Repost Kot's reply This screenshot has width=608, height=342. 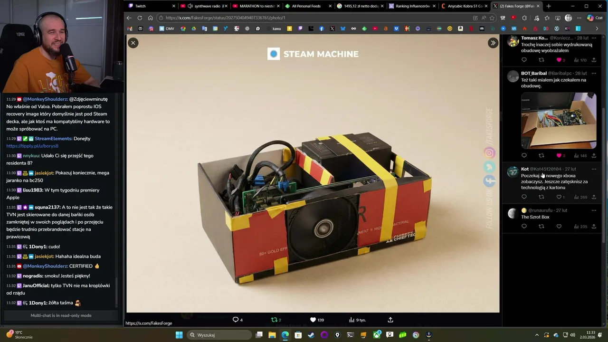[541, 197]
